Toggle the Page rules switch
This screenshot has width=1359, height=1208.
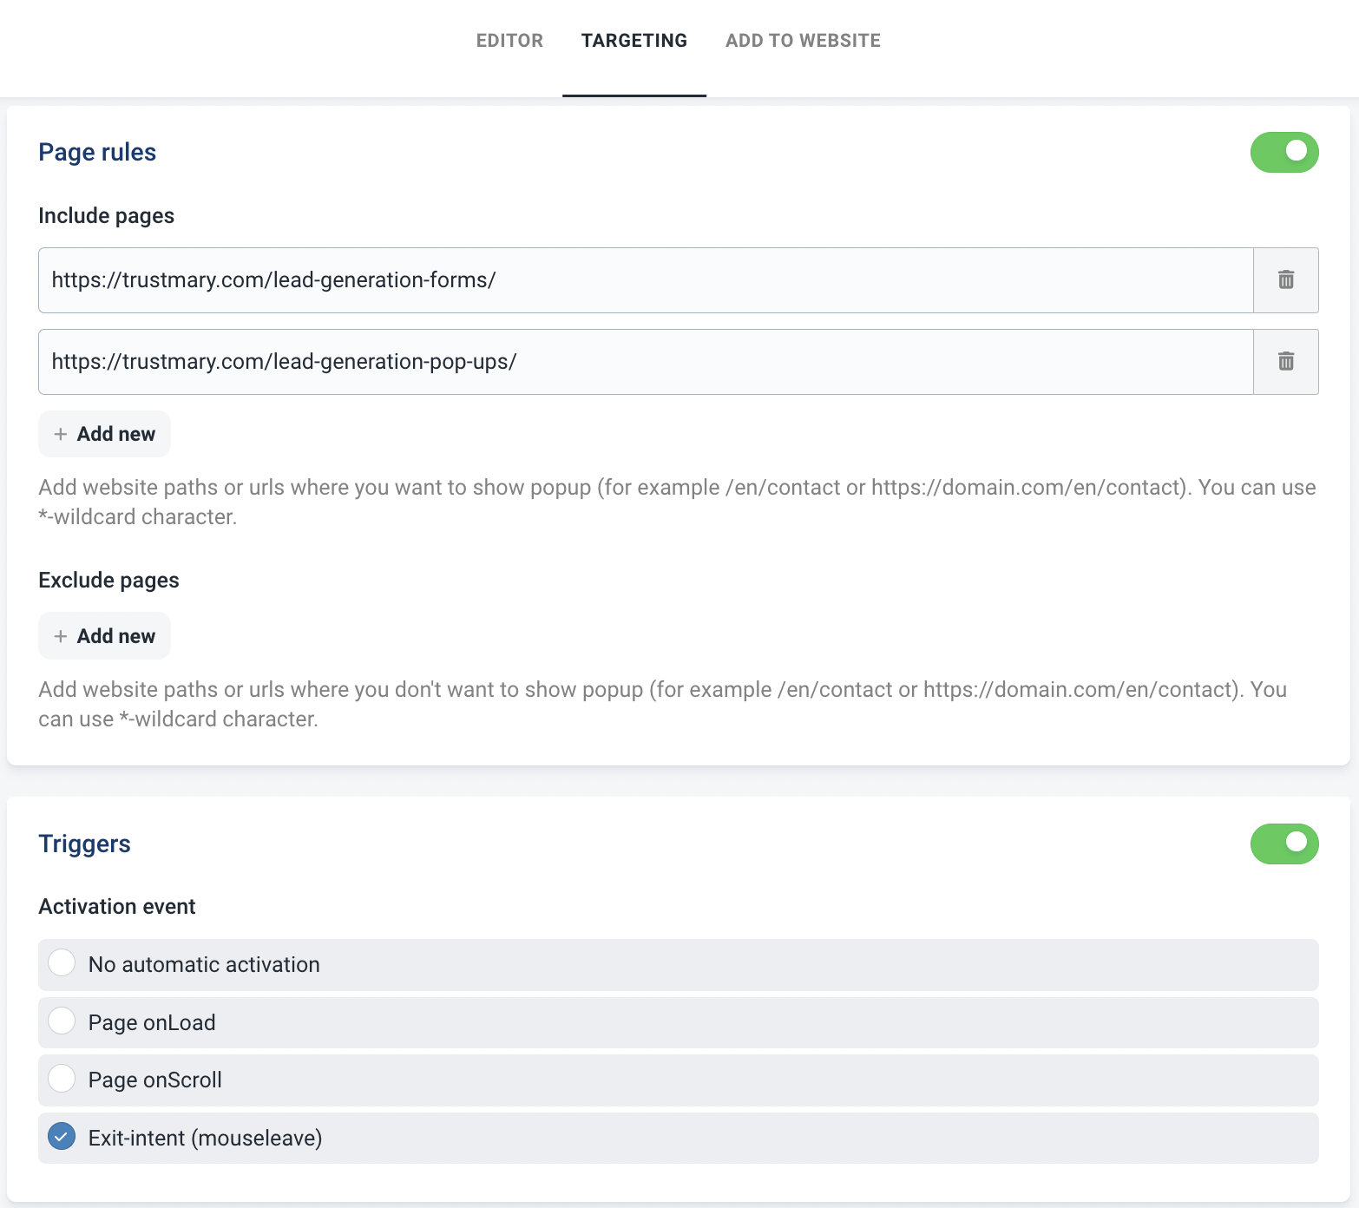tap(1283, 153)
